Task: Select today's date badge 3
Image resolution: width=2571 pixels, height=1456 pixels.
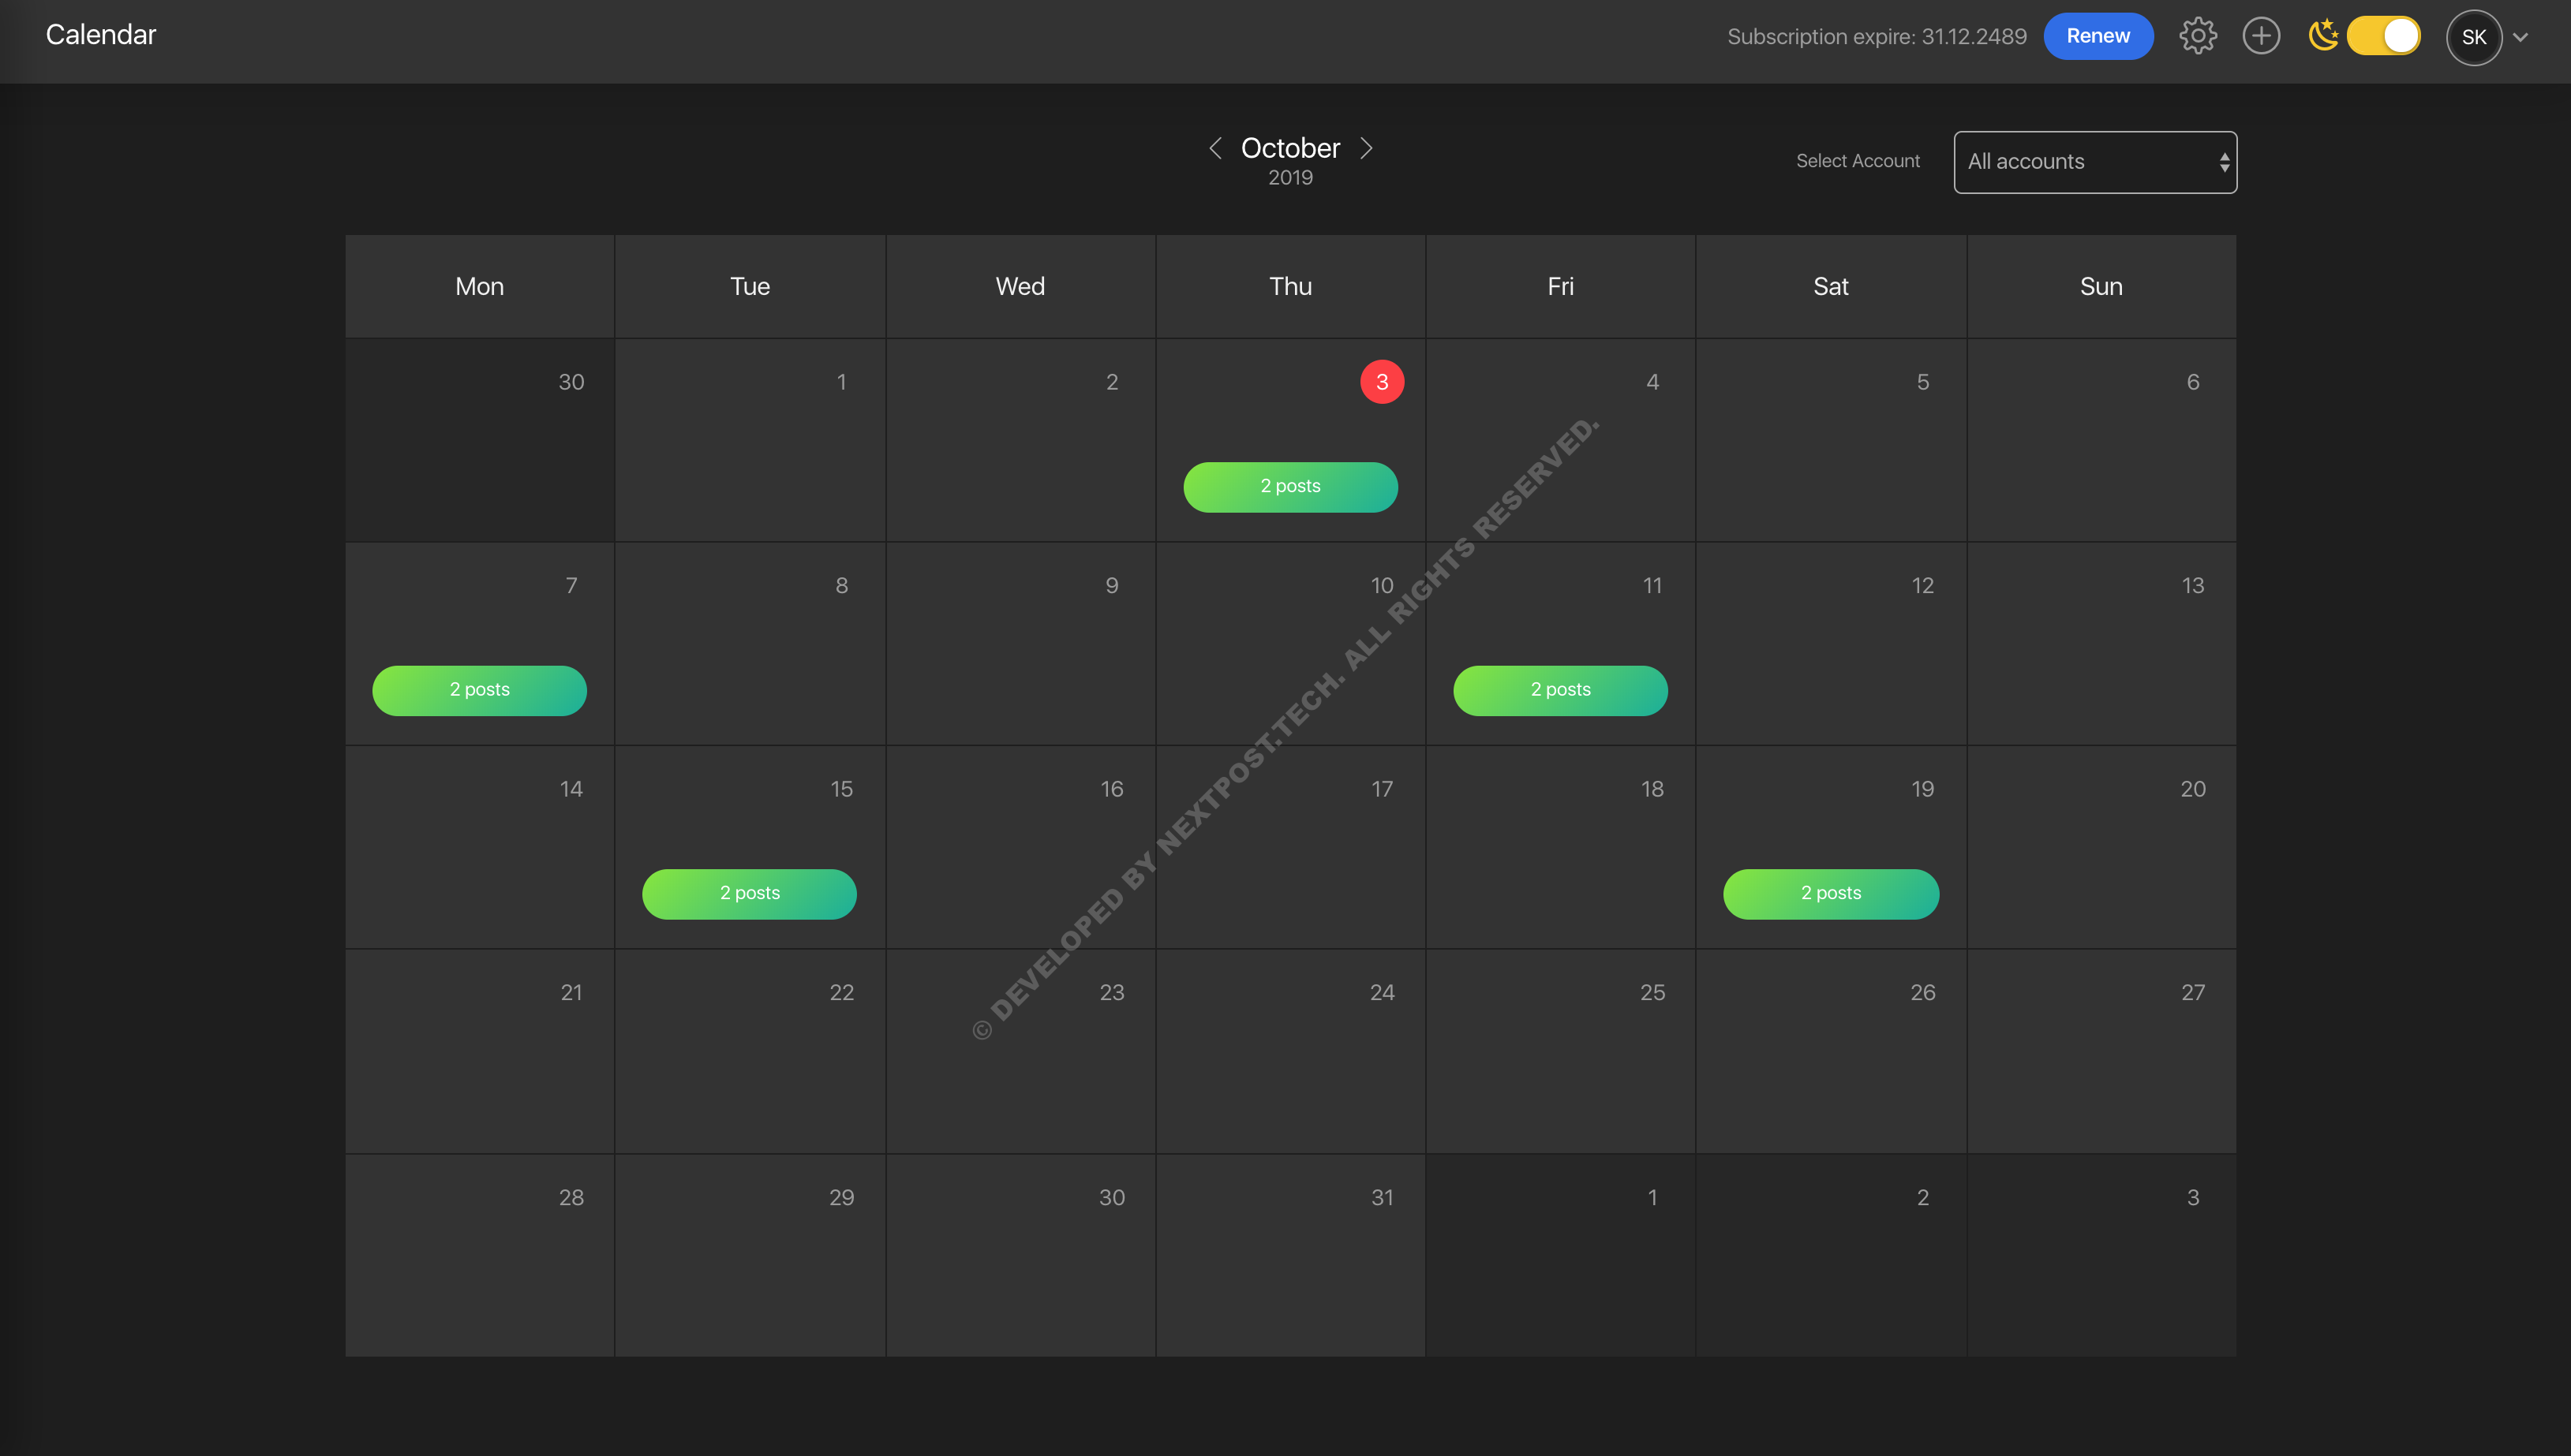Action: point(1382,382)
